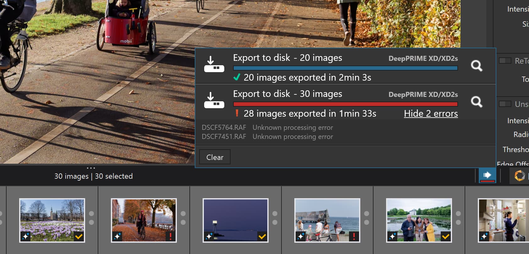This screenshot has width=529, height=254.
Task: Click the orange DxO aperture icon
Action: point(519,176)
